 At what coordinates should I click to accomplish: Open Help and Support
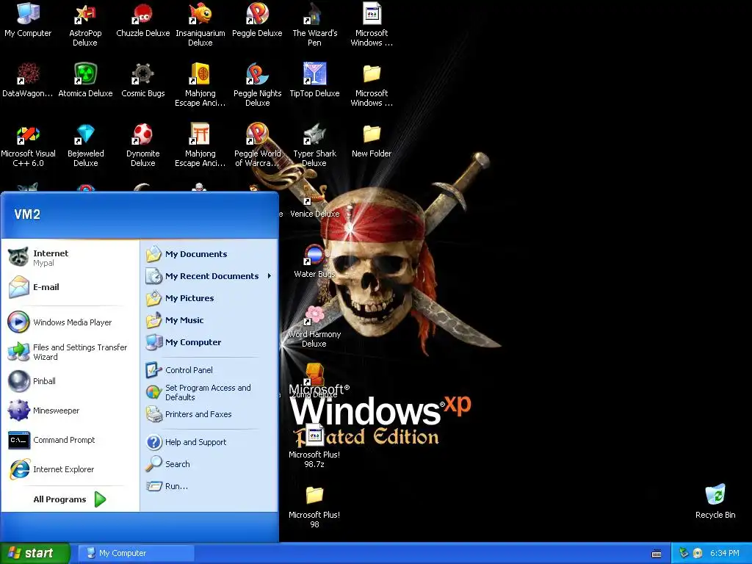click(209, 442)
